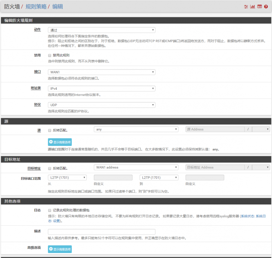Expand the 地址簇 dropdown showing IPv4
Screen dimensions: 272x258
(x=101, y=88)
